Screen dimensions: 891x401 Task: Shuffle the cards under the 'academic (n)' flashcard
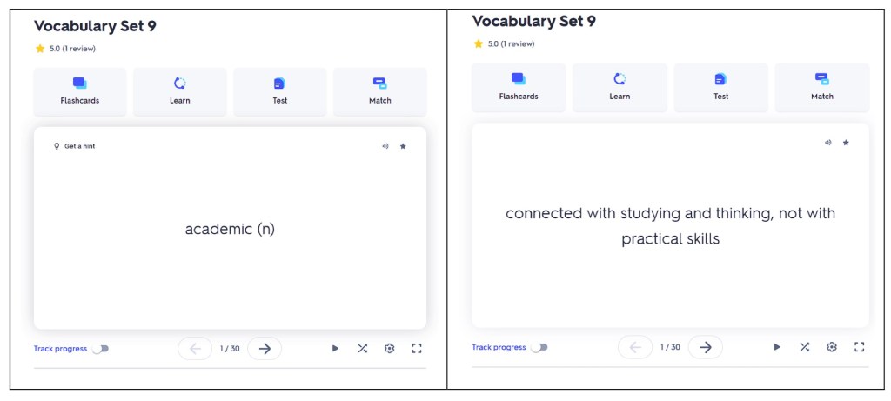coord(362,349)
